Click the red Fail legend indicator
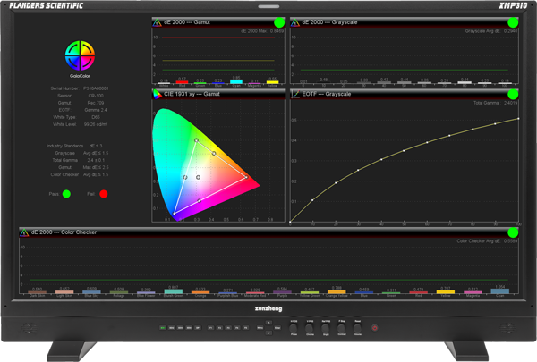537x362 pixels. [x=104, y=194]
